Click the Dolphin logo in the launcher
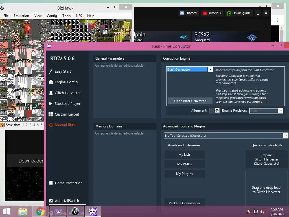Screen dimensions: 289x217 [184, 38]
